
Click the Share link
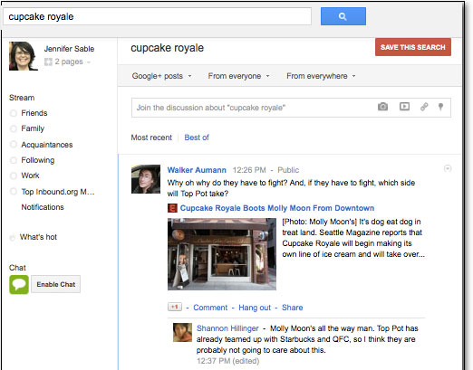[x=292, y=308]
